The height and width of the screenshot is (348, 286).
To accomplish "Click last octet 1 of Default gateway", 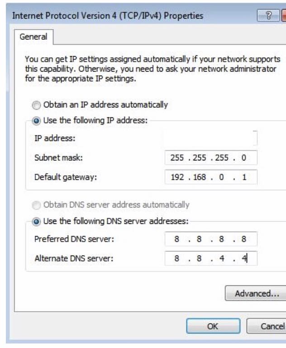I will coord(244,177).
